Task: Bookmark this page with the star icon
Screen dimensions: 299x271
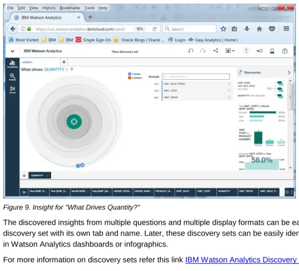Action: click(223, 29)
